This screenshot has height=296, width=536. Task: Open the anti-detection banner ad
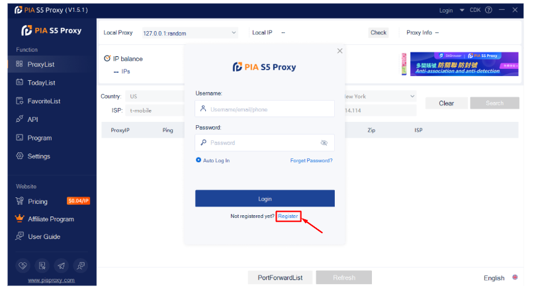(x=464, y=64)
